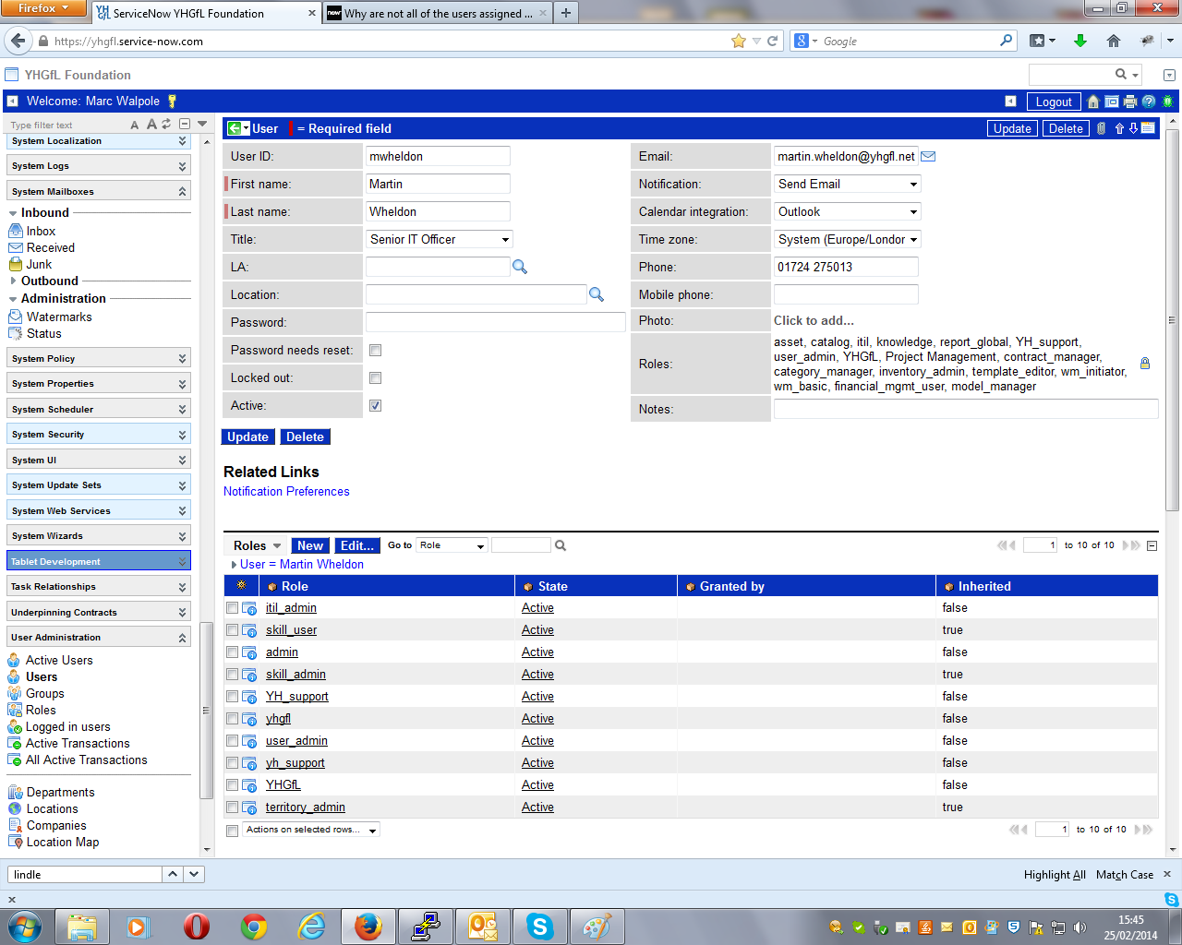Image resolution: width=1182 pixels, height=945 pixels.
Task: Select the itil_admin row checkbox
Action: 232,607
